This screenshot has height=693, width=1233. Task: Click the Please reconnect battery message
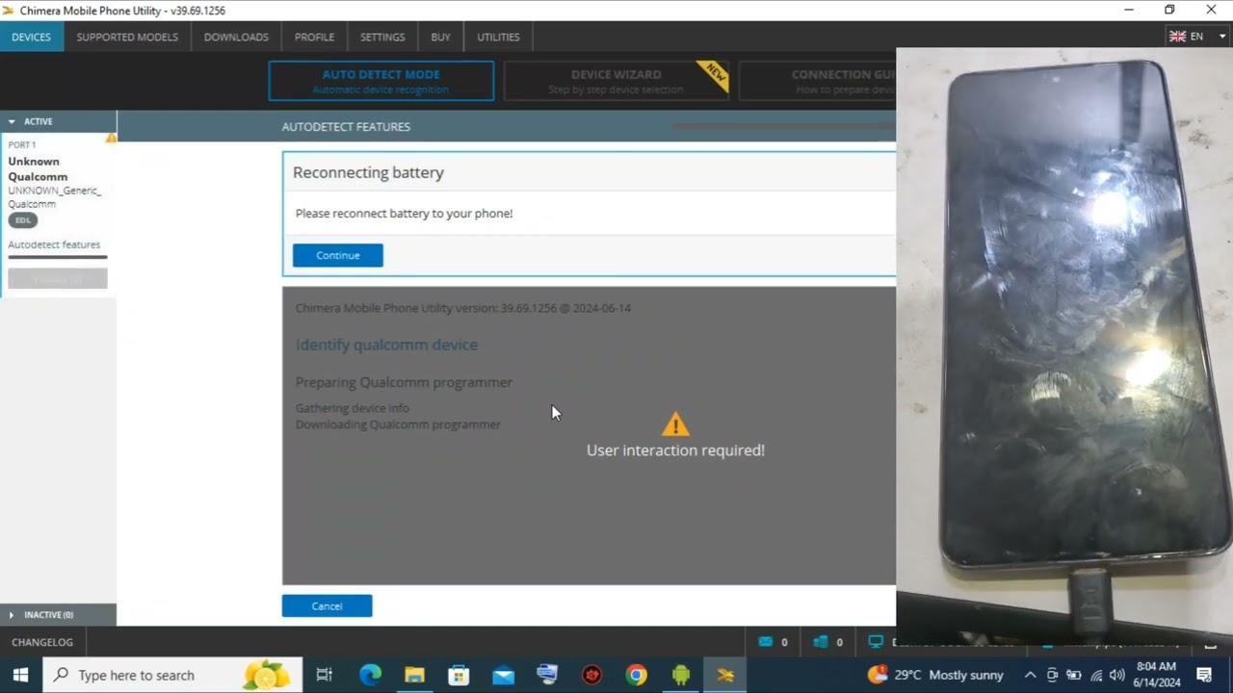(404, 214)
